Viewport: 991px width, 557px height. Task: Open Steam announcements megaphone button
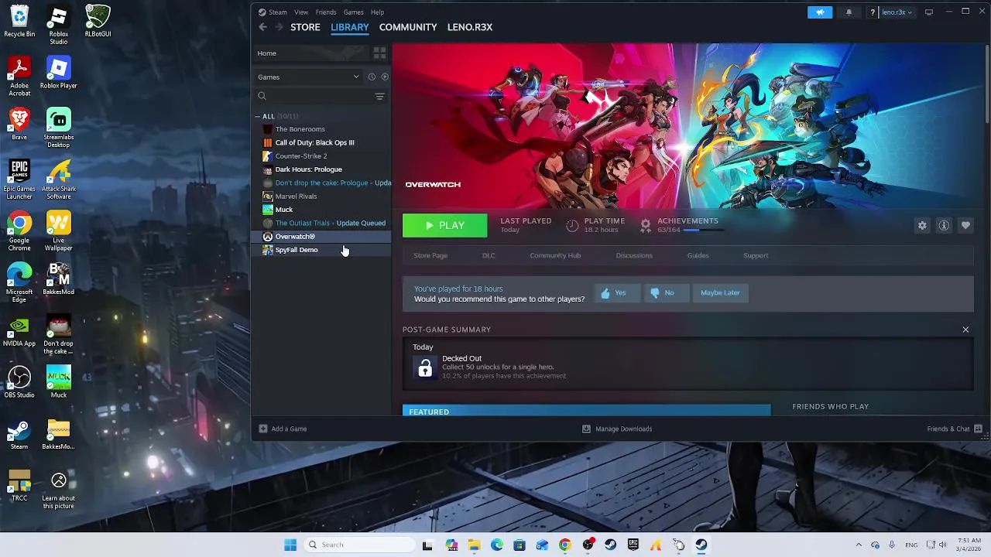(820, 12)
